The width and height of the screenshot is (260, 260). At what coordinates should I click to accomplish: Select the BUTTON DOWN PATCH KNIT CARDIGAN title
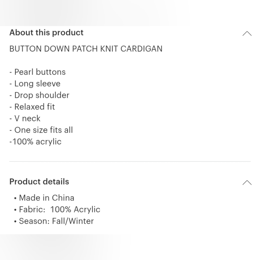coord(86,49)
